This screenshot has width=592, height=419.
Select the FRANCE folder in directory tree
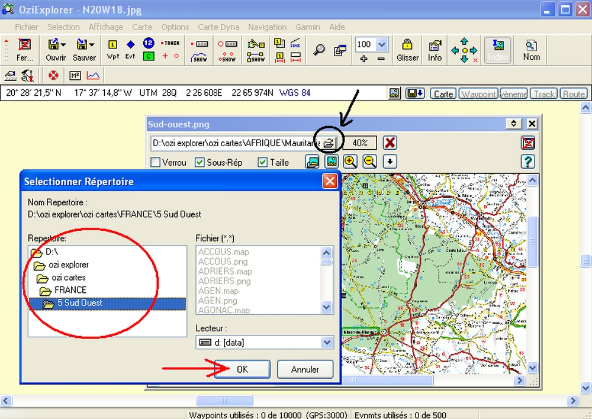[70, 290]
